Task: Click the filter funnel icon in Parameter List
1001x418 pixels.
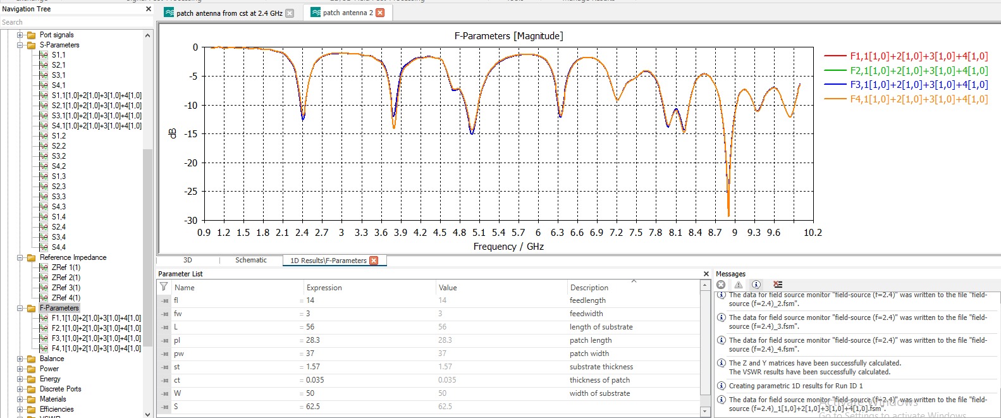Action: click(164, 287)
